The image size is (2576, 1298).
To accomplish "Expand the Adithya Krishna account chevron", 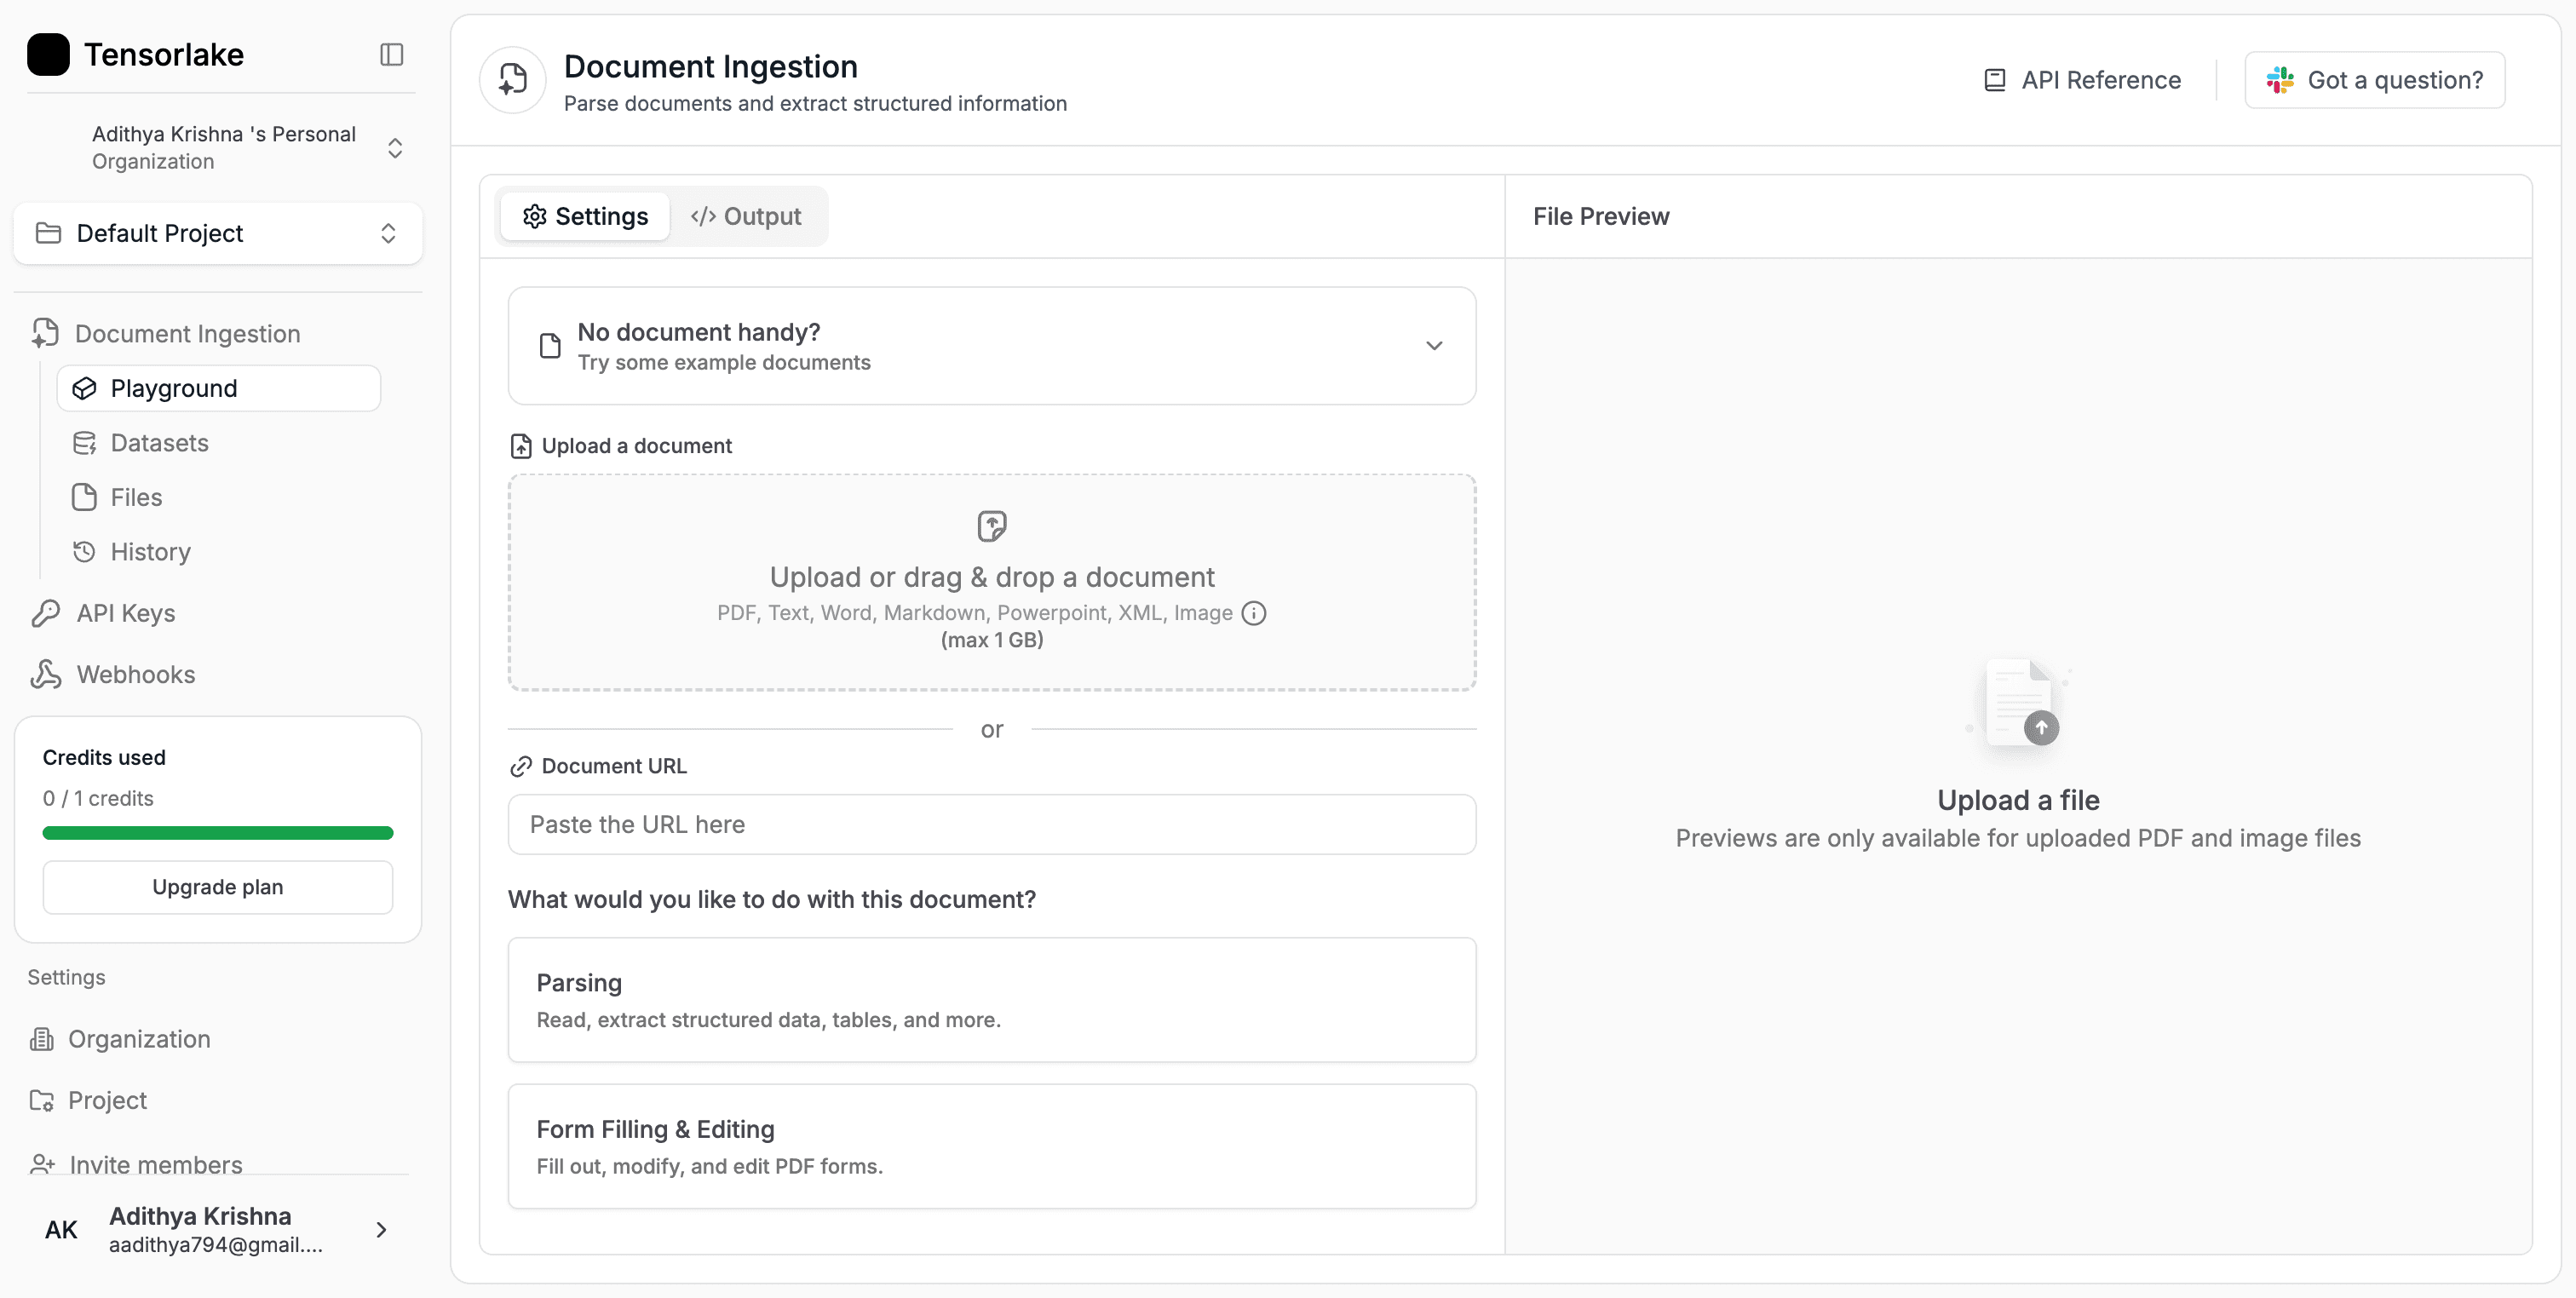I will [381, 1229].
